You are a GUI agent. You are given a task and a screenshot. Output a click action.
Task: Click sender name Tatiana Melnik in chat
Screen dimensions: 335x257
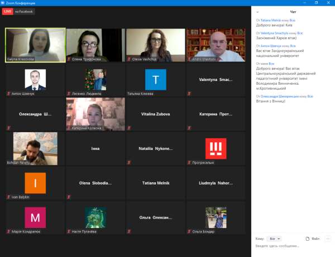tap(271, 20)
